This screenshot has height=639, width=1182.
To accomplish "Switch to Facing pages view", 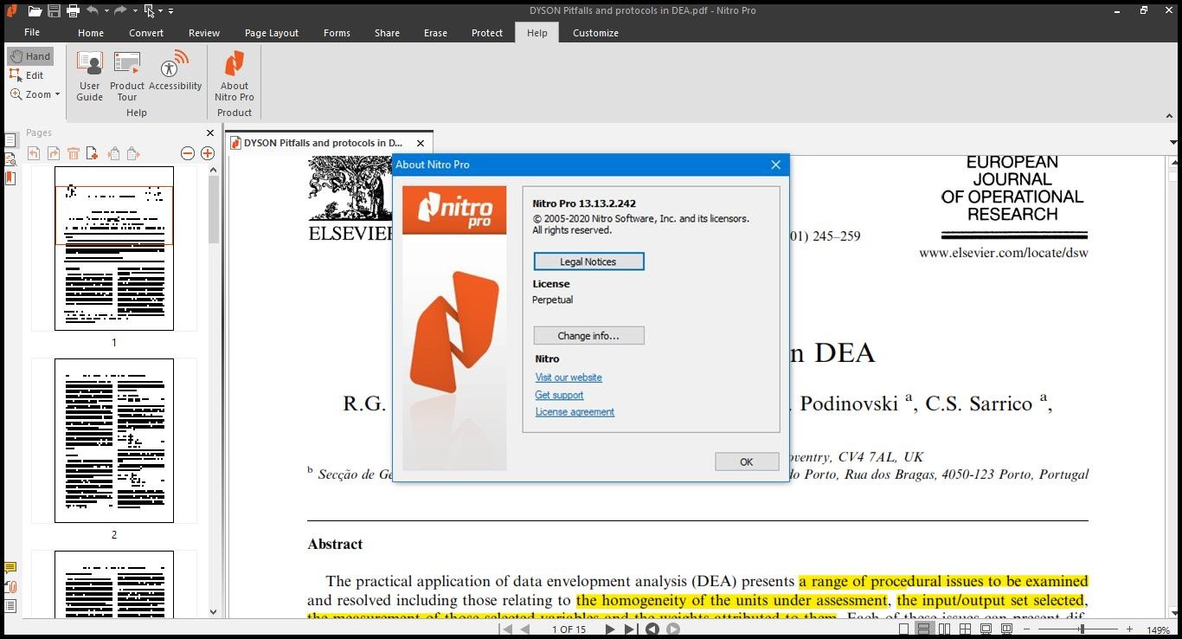I will (945, 629).
